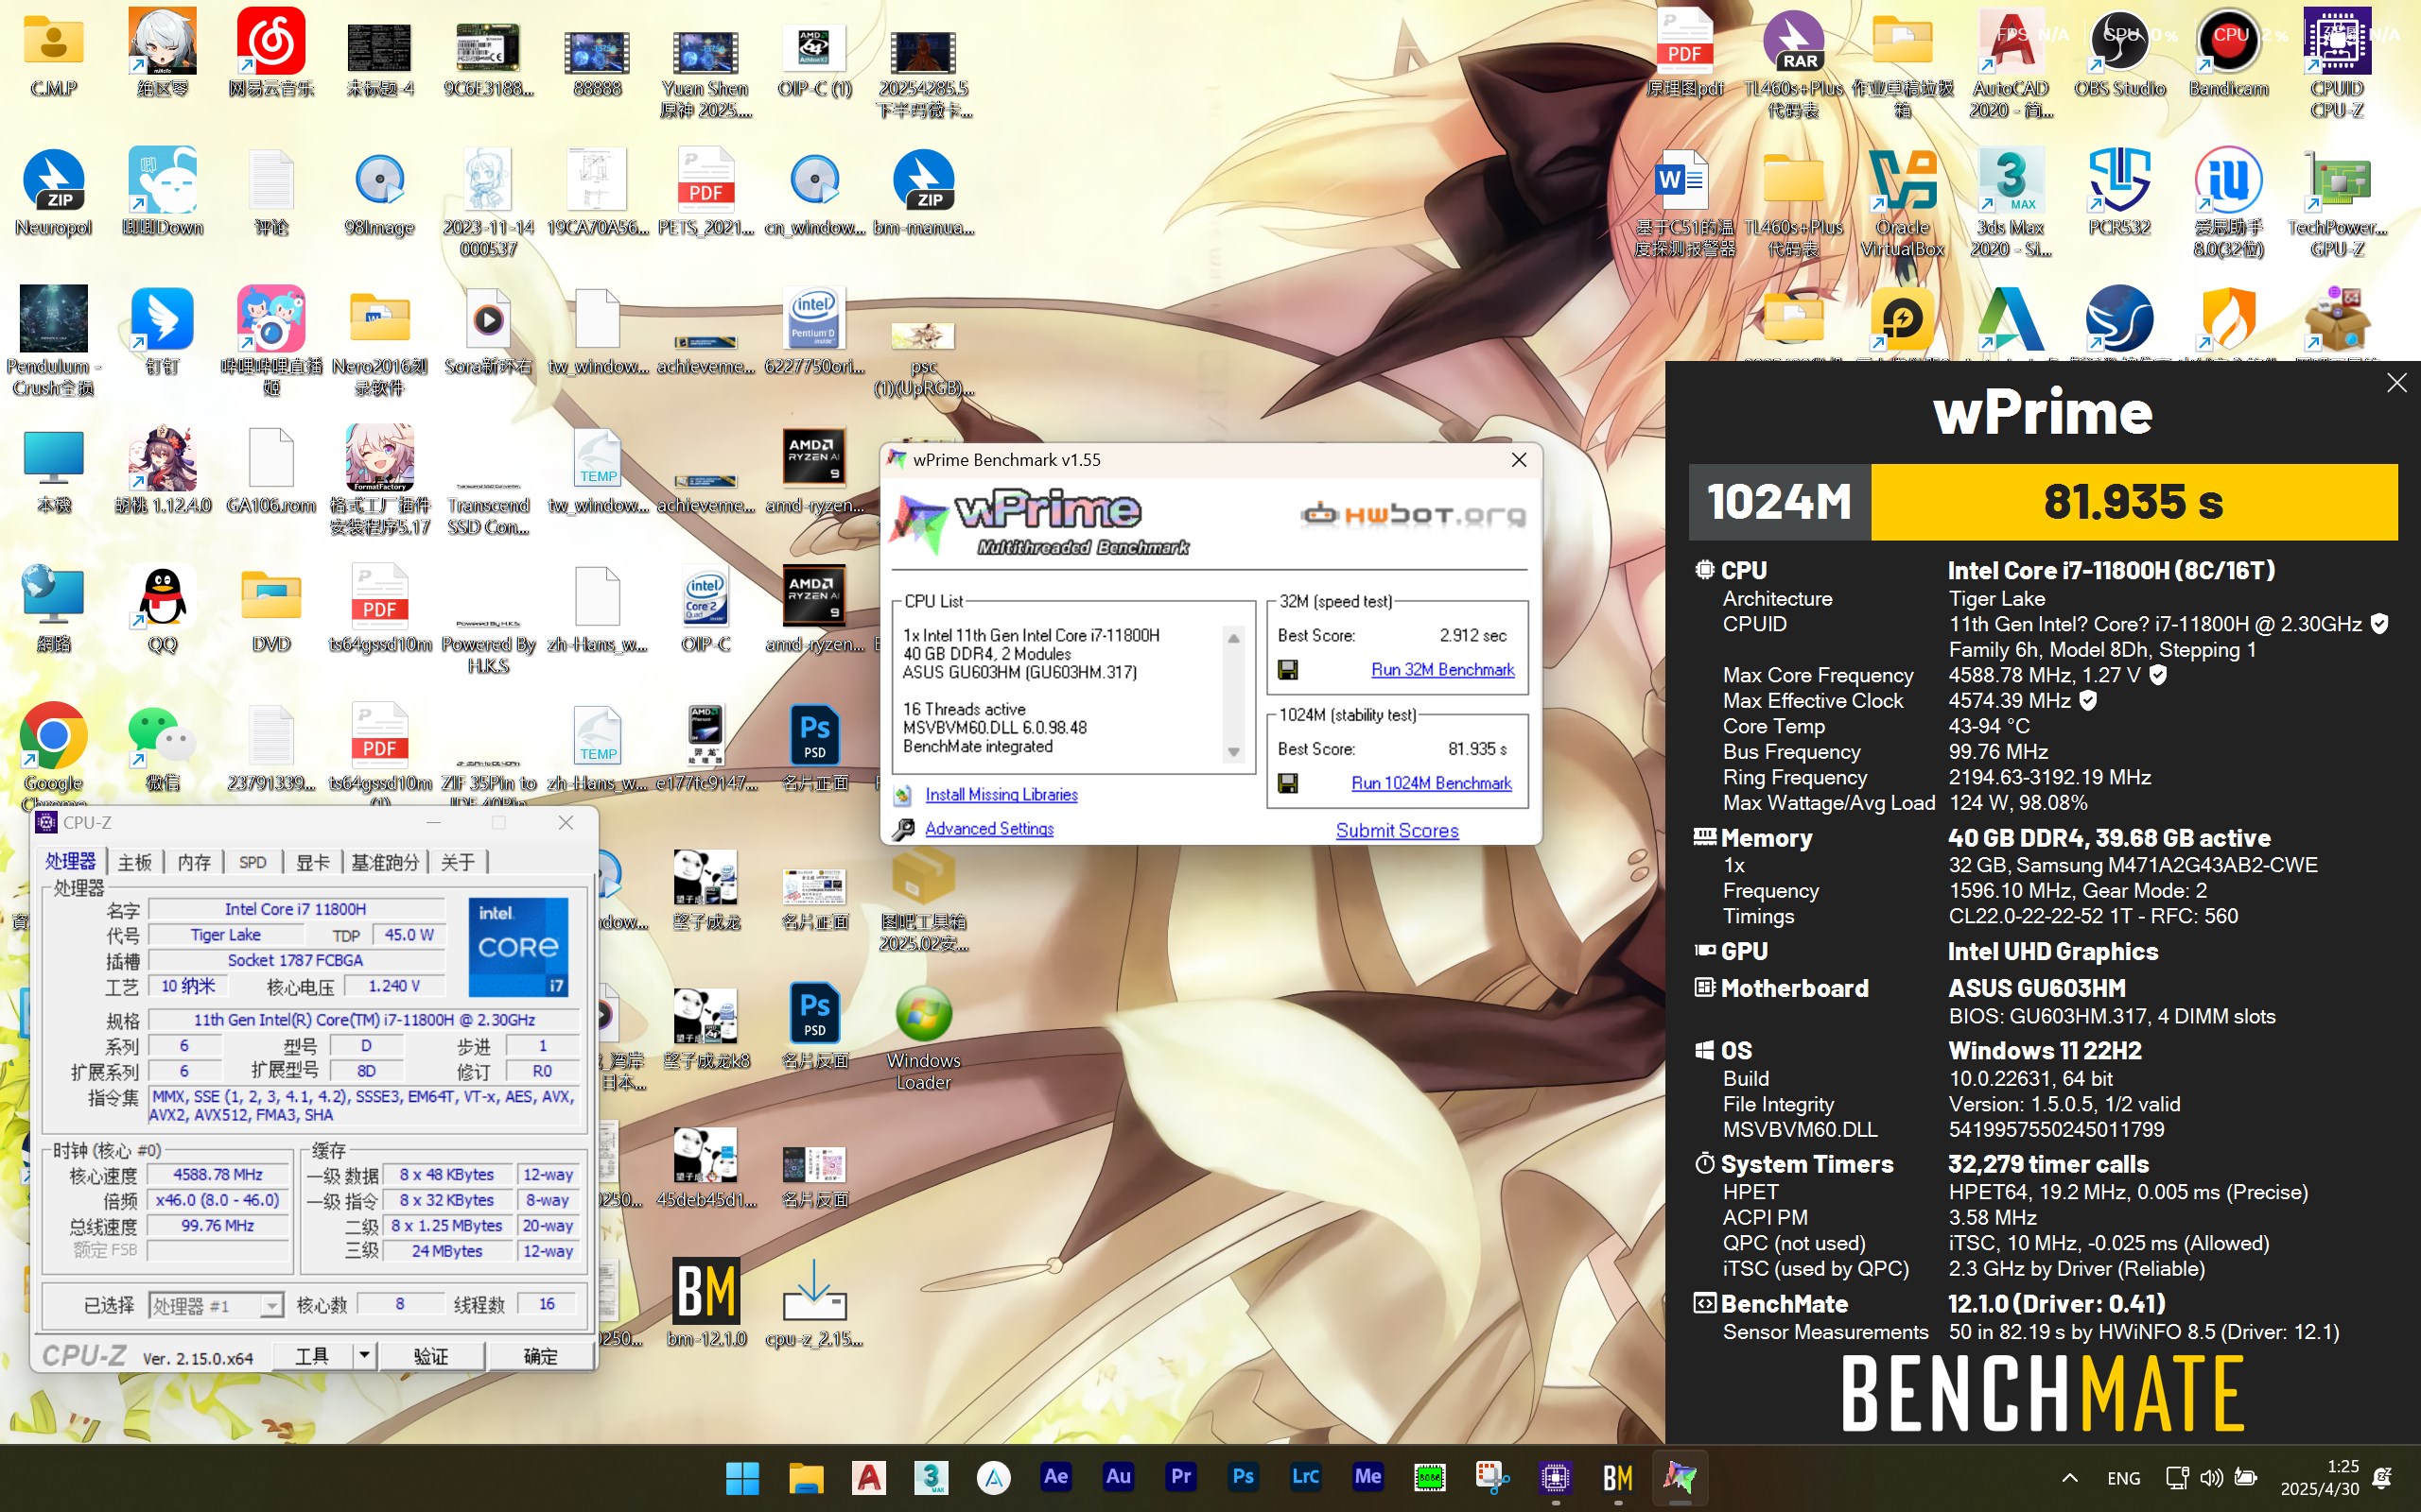Open the clock and date 2025/4/30
Viewport: 2421px width, 1512px height.
(2321, 1477)
